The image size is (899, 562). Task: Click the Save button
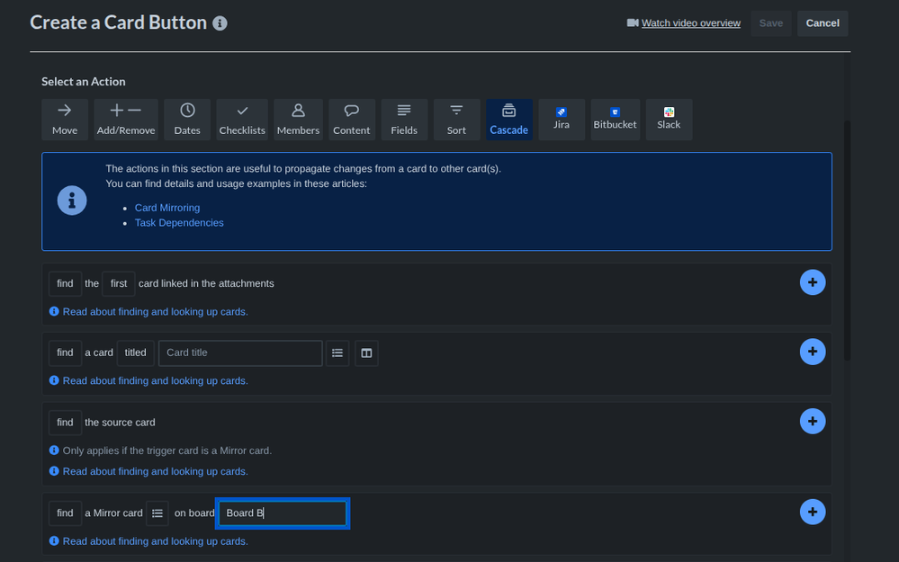point(770,23)
